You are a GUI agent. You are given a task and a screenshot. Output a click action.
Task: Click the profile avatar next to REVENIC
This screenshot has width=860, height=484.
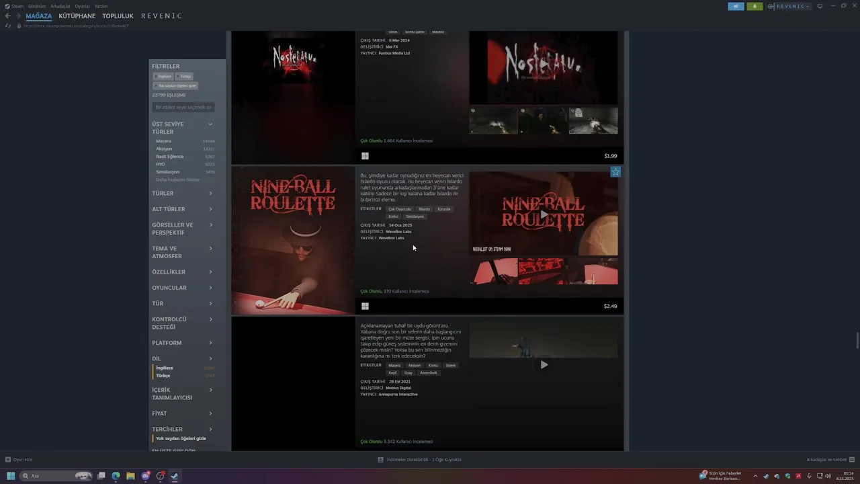coord(770,6)
